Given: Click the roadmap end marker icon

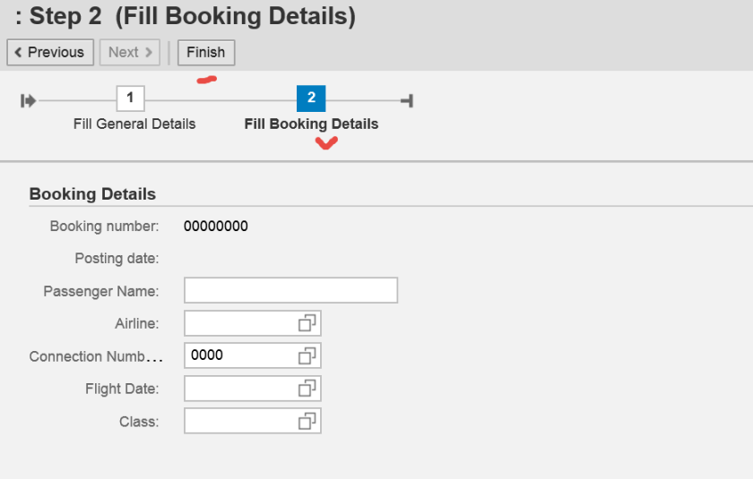Looking at the screenshot, I should 407,100.
